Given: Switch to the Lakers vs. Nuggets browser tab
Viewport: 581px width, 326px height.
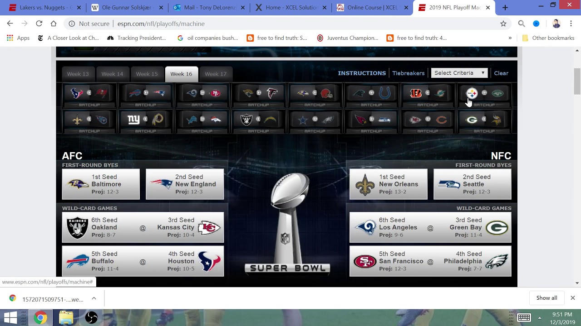Looking at the screenshot, I should [x=44, y=7].
